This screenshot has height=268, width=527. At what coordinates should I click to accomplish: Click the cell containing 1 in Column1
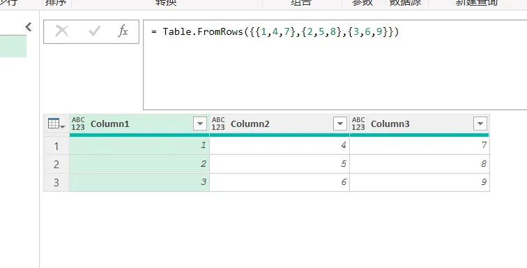[139, 146]
